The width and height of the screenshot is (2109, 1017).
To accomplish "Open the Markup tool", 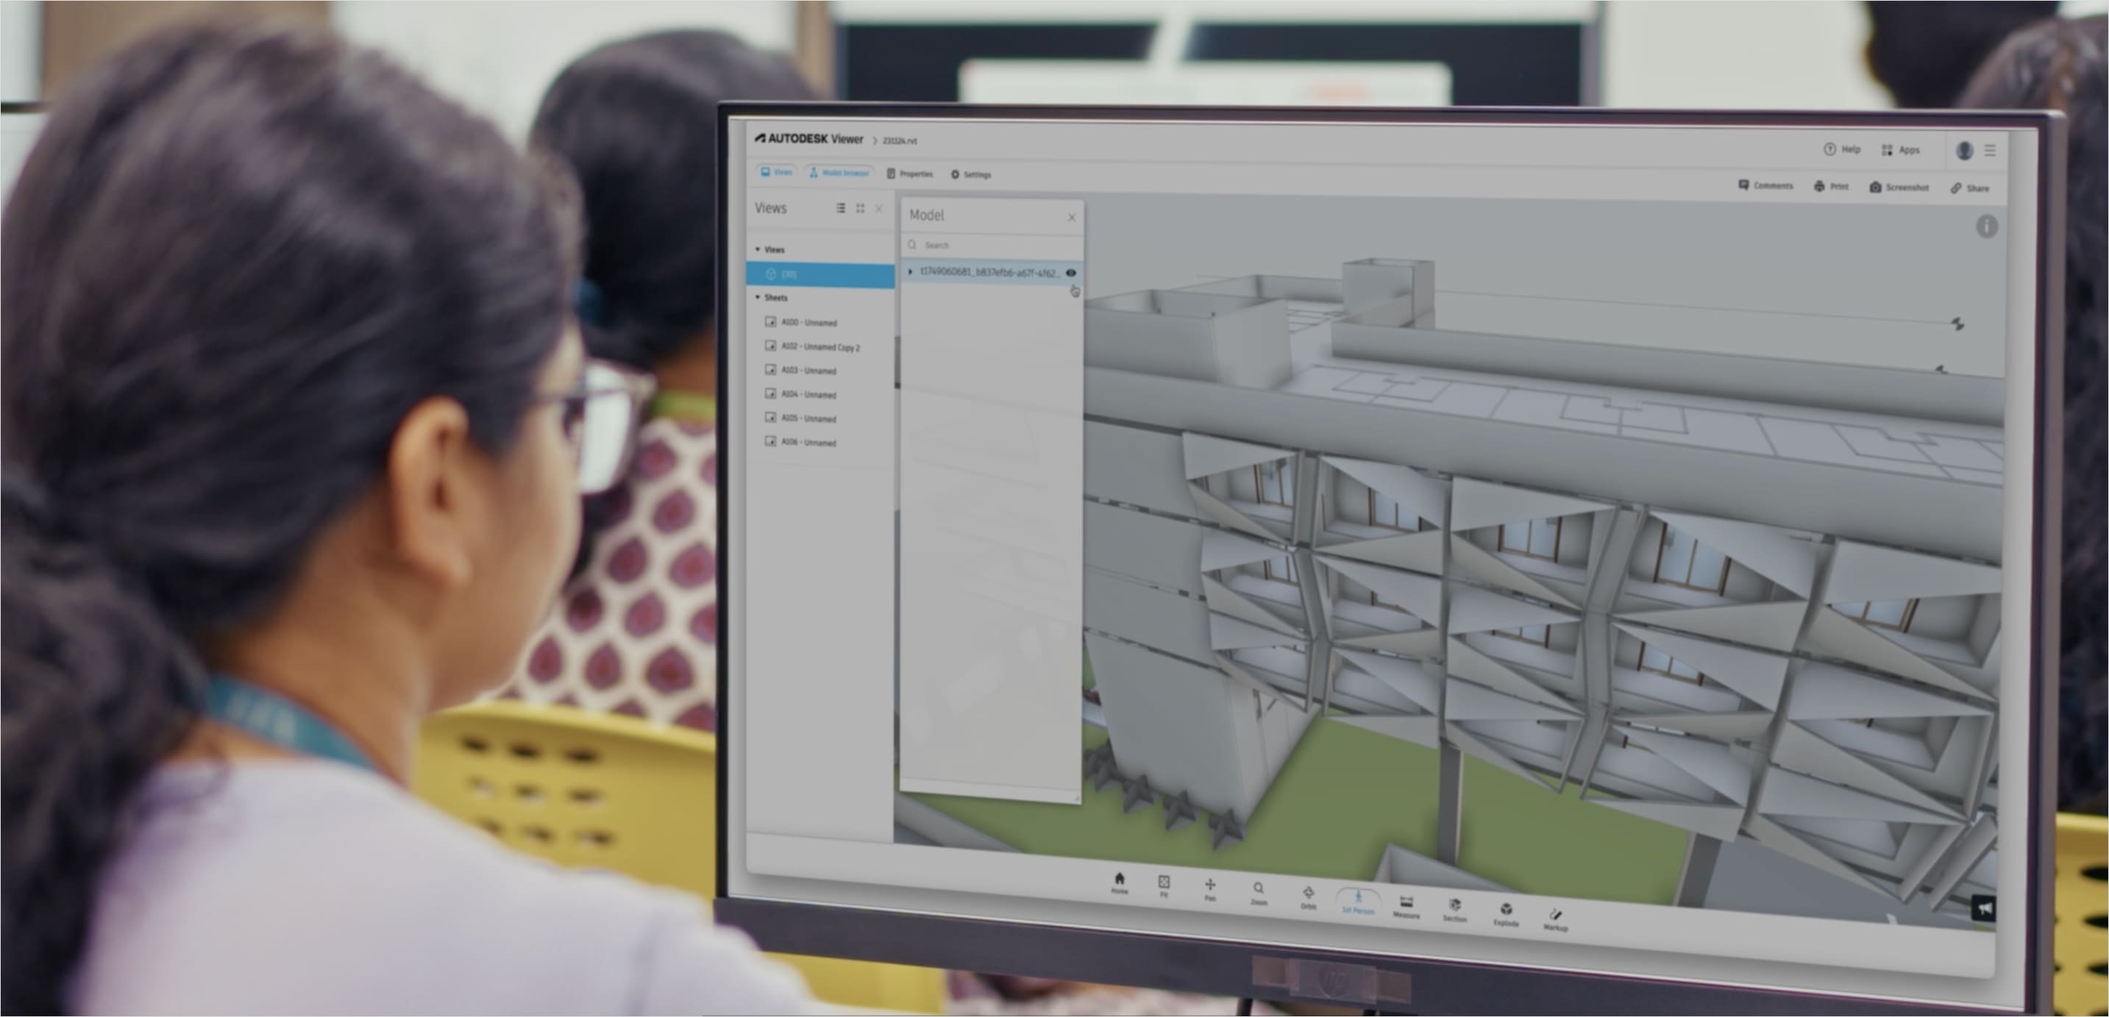I will (x=1556, y=917).
